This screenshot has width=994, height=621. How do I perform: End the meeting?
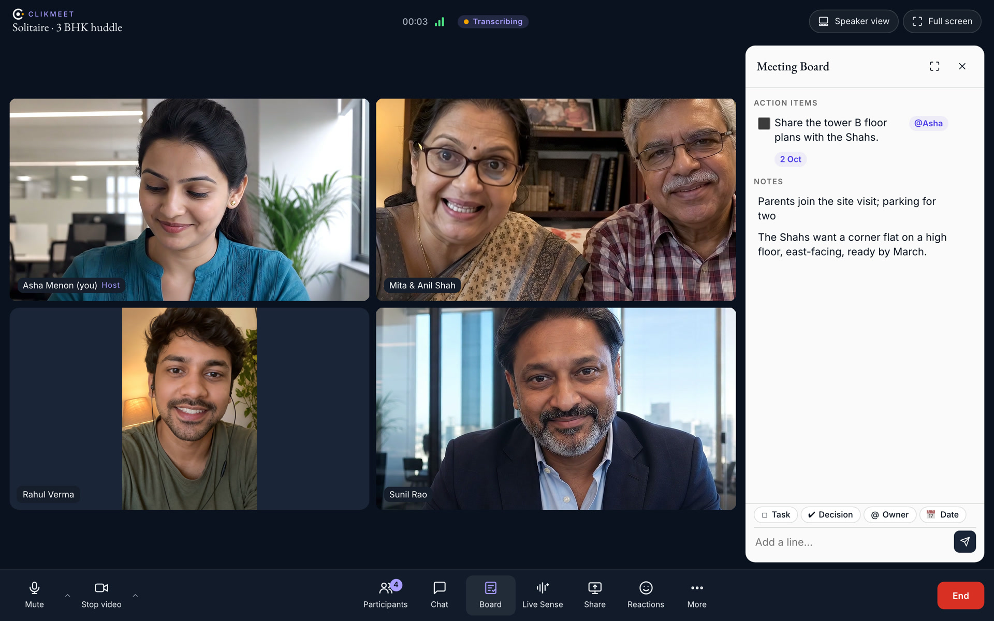tap(960, 596)
